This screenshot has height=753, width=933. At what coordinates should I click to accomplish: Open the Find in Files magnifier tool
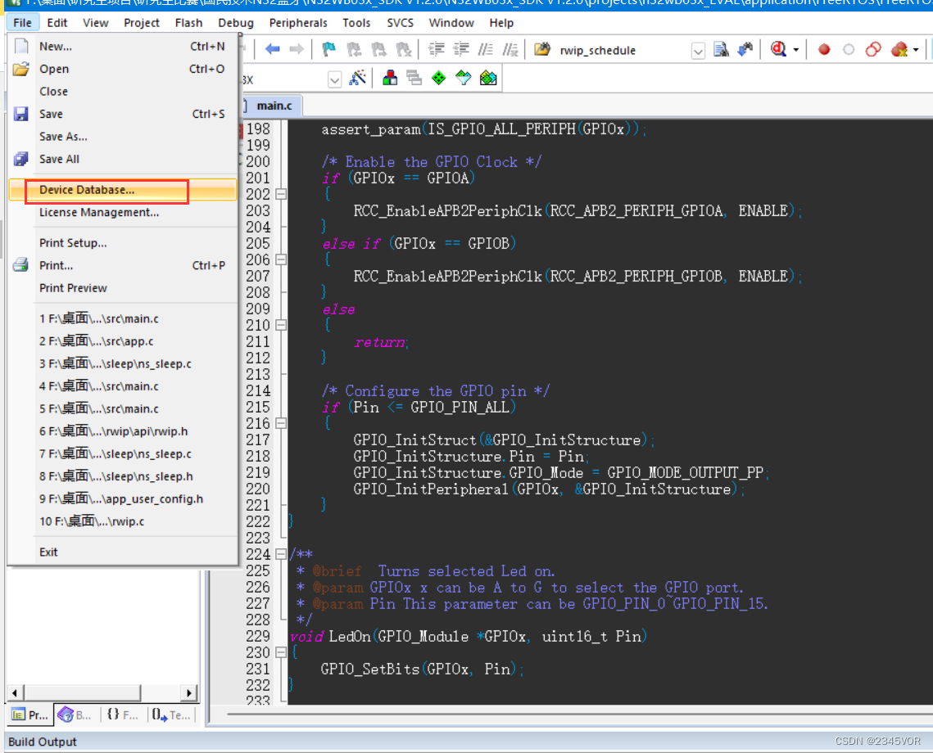point(777,50)
